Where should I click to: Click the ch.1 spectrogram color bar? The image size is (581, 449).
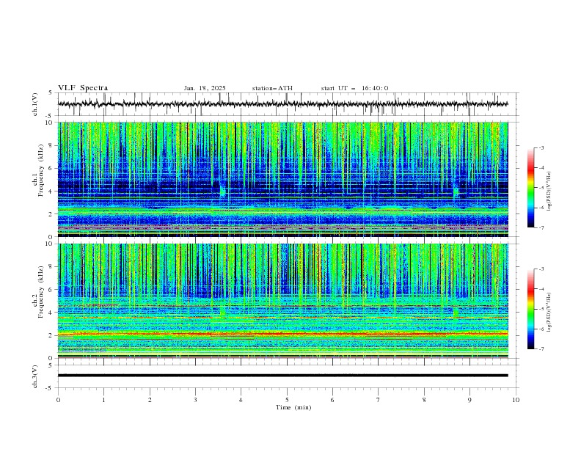tap(530, 188)
